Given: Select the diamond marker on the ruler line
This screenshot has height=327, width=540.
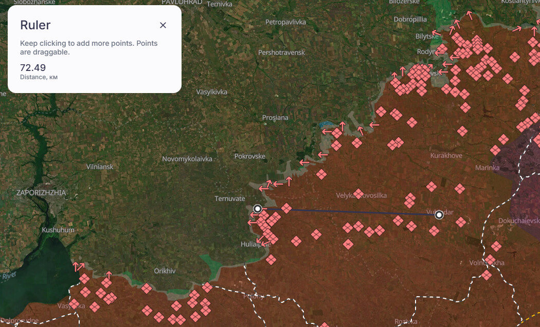Looking at the screenshot, I should coord(286,208).
